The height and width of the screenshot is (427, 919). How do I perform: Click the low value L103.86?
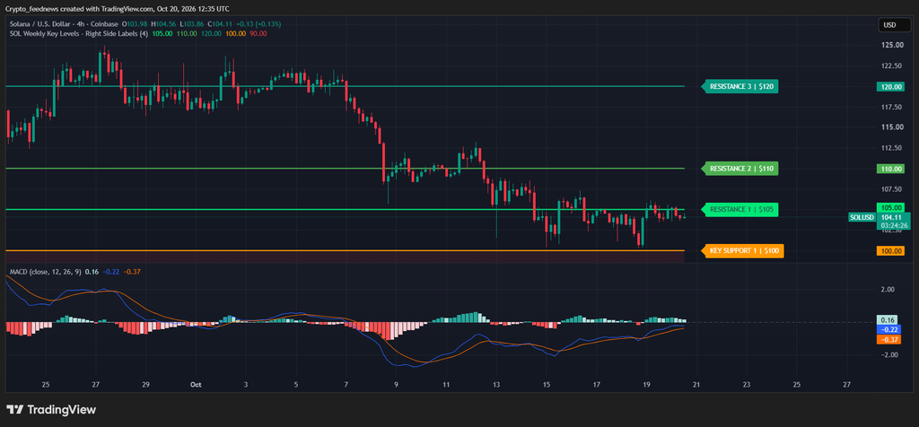click(192, 24)
